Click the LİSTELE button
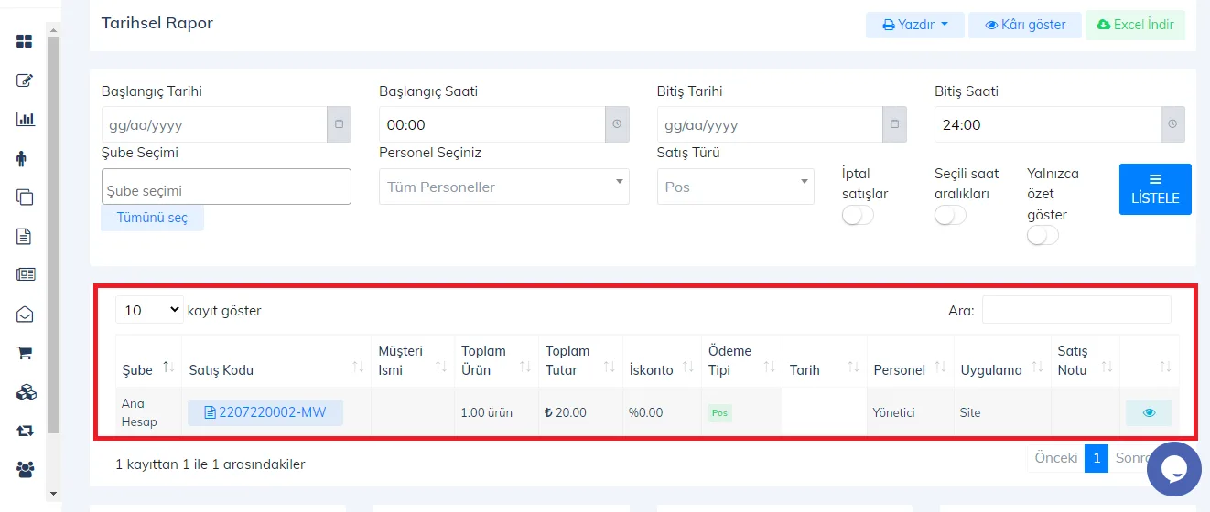Image resolution: width=1210 pixels, height=512 pixels. click(x=1155, y=189)
